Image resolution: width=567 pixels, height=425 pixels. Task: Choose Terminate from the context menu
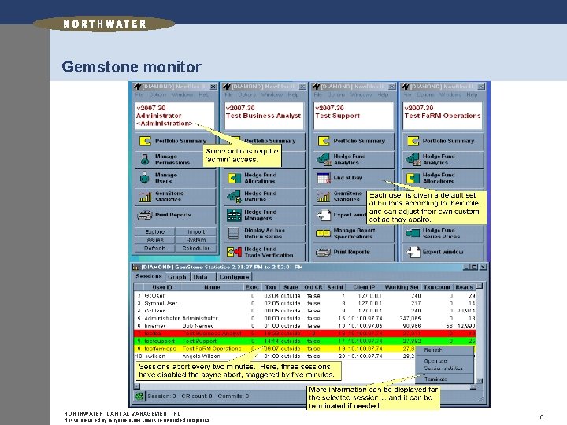(x=435, y=379)
